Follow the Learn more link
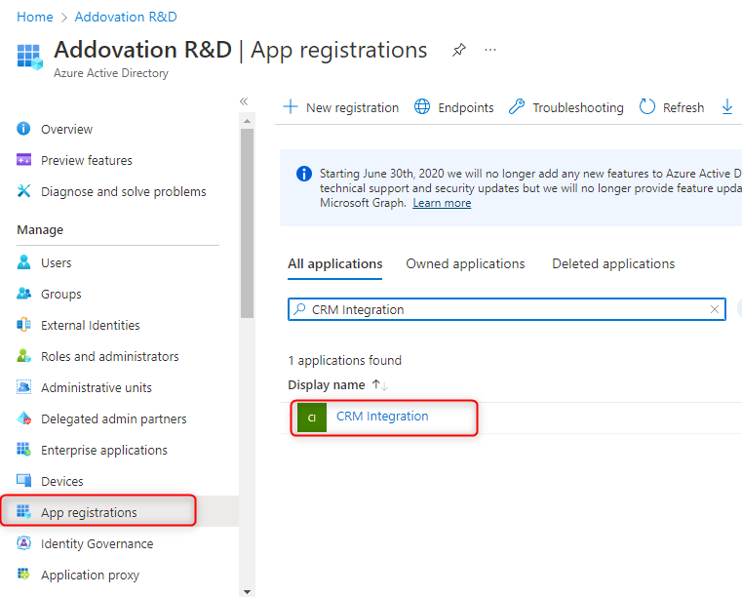Image resolution: width=742 pixels, height=597 pixels. (442, 203)
